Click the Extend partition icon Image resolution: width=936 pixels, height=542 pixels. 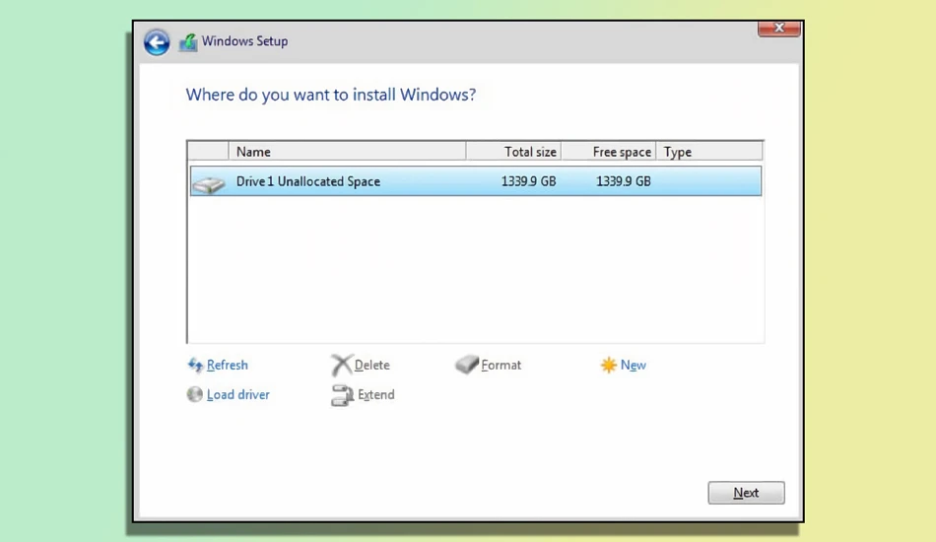coord(343,395)
